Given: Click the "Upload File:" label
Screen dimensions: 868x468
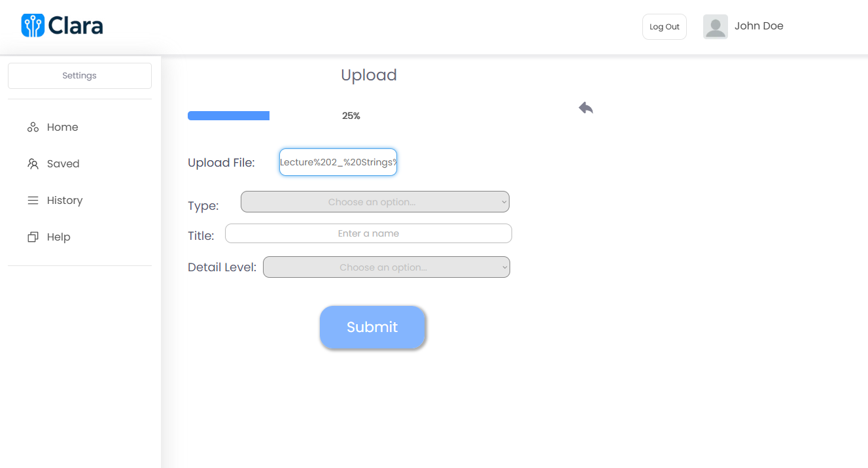Looking at the screenshot, I should point(221,163).
